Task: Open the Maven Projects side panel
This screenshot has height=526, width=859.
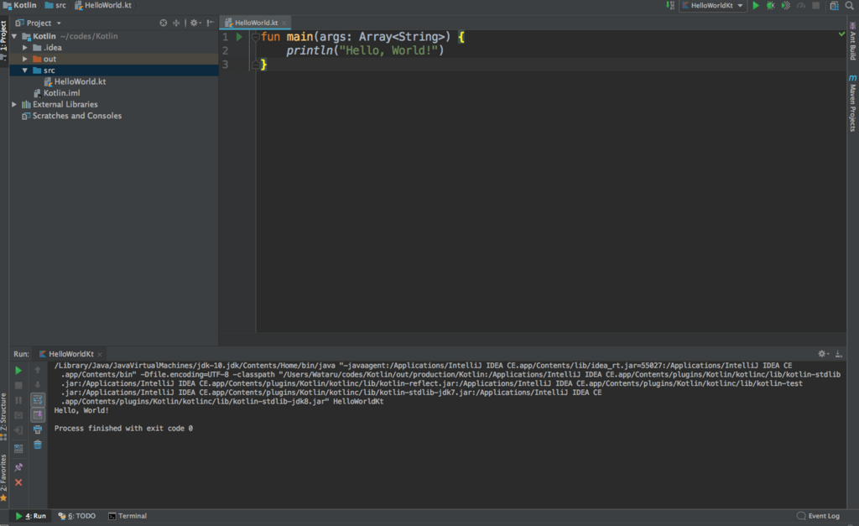Action: [x=852, y=103]
